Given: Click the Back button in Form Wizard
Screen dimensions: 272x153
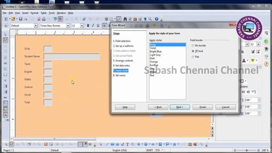Looking at the screenshot, I should pos(158,107).
